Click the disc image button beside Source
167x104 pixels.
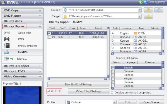pos(159,10)
